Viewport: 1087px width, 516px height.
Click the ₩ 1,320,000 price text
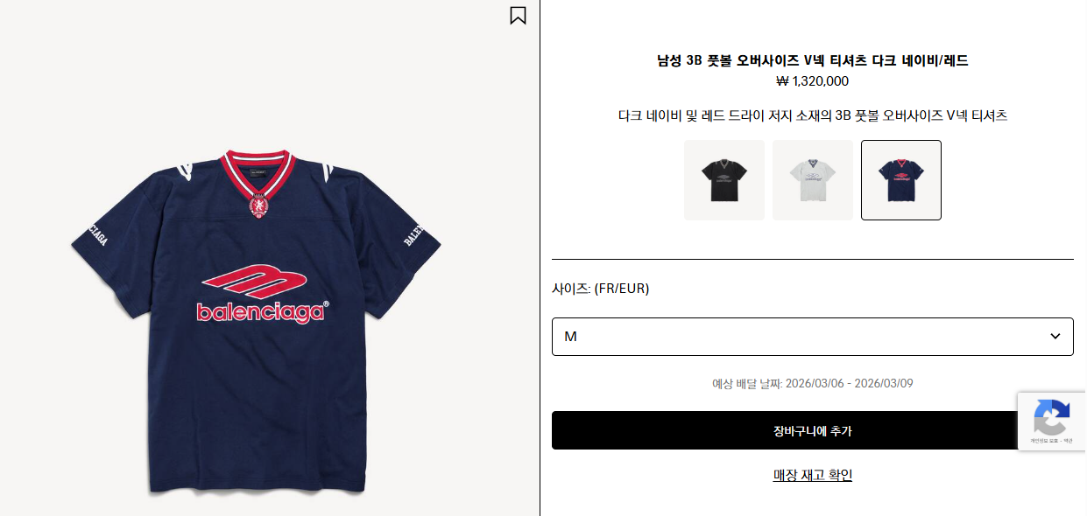[812, 81]
